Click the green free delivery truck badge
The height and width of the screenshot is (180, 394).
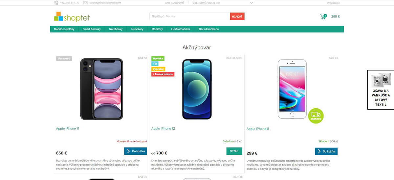pos(316,116)
